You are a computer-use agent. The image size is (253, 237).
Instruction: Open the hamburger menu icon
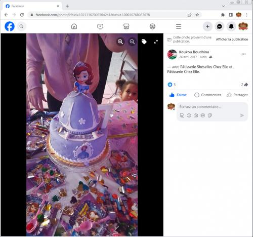pos(179,26)
